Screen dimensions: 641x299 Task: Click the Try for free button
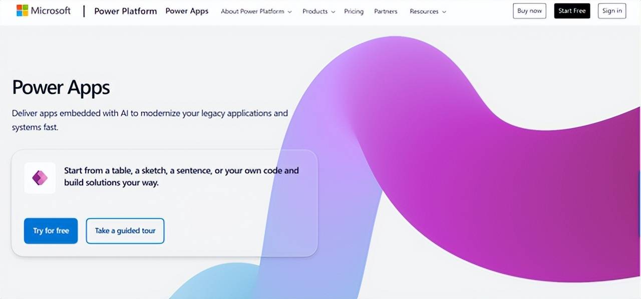click(x=51, y=231)
